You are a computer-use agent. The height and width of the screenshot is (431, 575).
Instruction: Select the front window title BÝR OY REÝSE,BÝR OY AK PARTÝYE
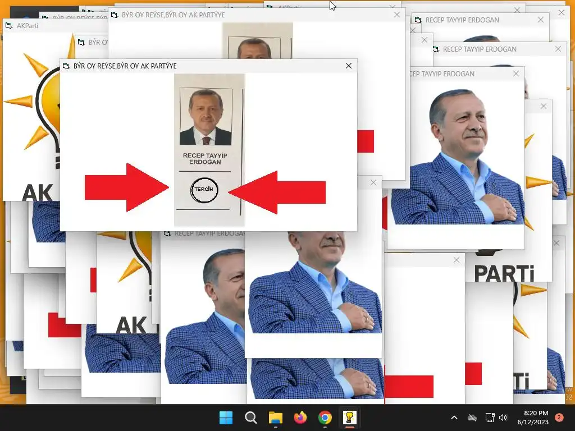point(125,66)
